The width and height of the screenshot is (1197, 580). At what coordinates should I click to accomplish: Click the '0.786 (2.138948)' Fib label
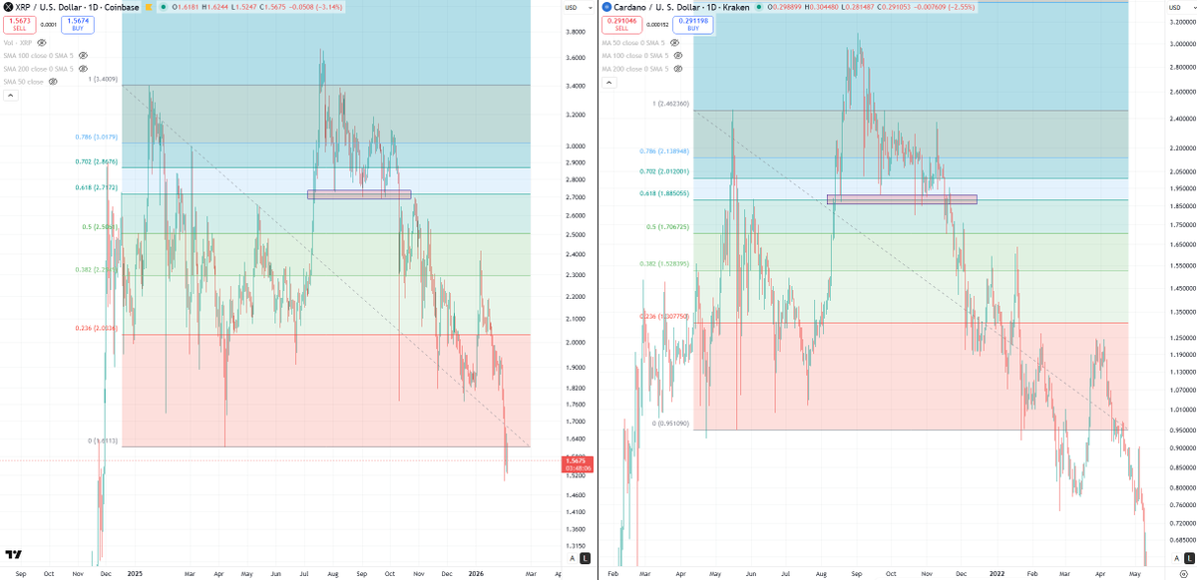point(664,151)
